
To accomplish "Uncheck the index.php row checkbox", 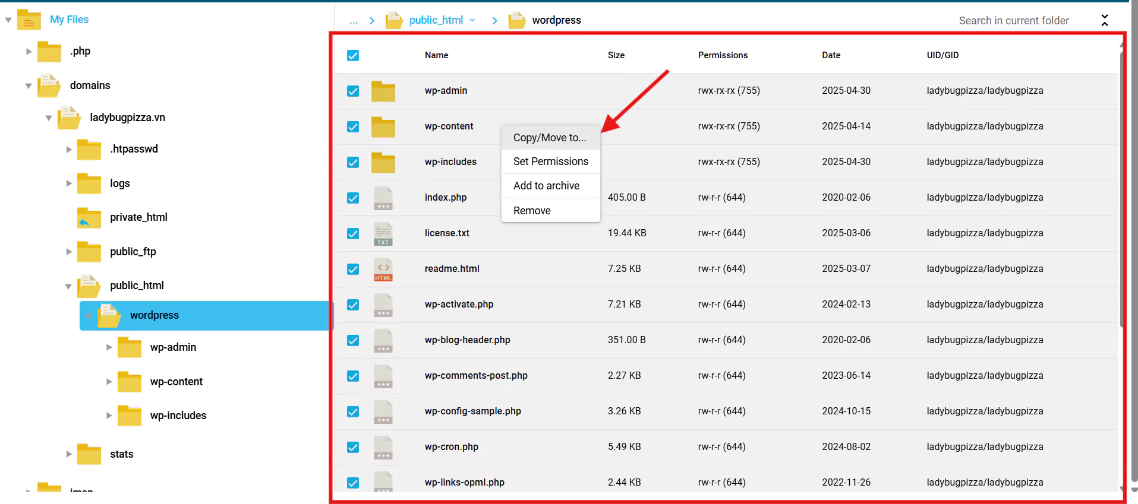I will point(353,198).
